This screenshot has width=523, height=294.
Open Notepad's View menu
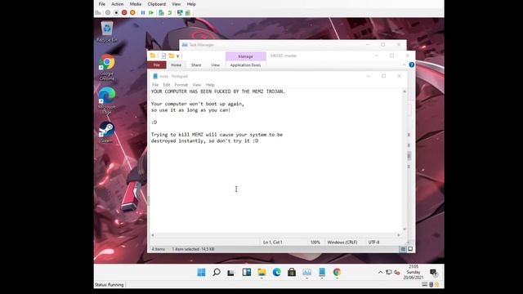point(197,85)
